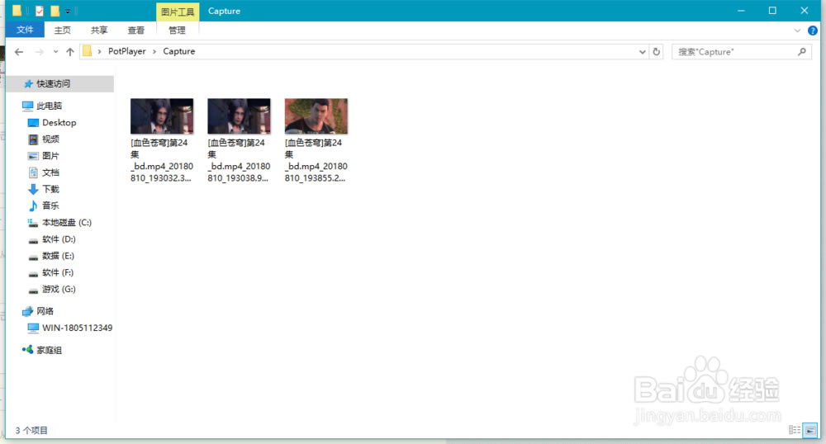The image size is (826, 444).
Task: Select 本地磁盘 (C:) drive
Action: (66, 223)
